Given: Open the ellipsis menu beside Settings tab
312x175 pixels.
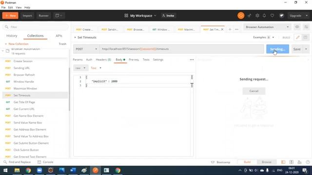Looking at the screenshot, I should 192,59.
